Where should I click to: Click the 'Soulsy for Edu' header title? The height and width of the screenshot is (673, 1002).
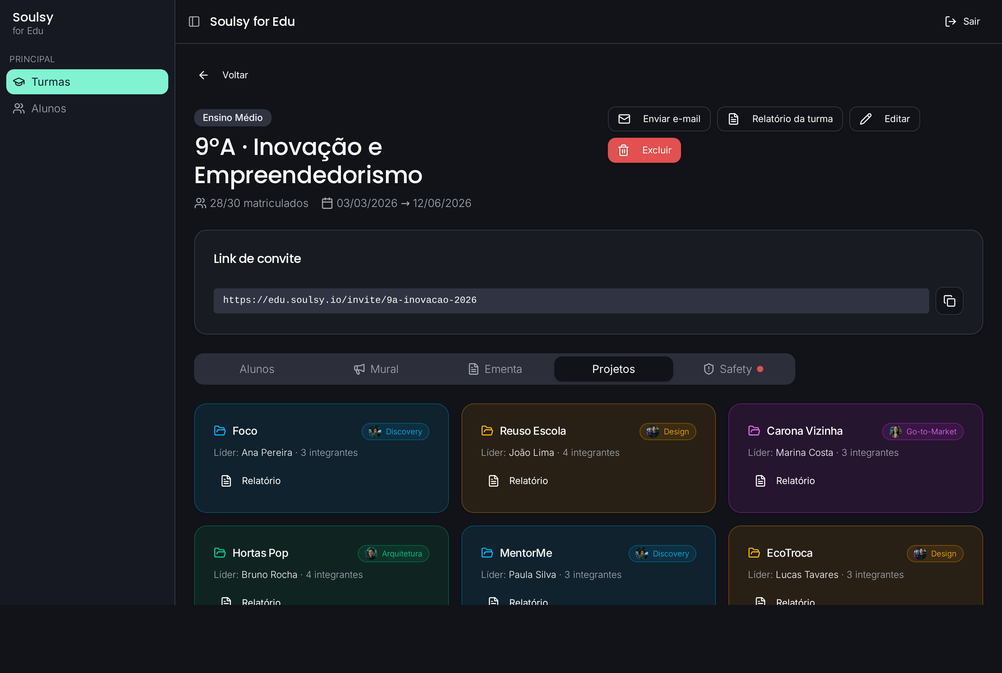pyautogui.click(x=252, y=22)
